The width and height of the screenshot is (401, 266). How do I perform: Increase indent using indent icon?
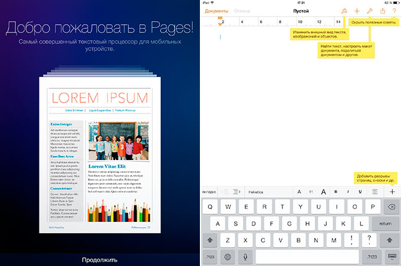point(236,192)
